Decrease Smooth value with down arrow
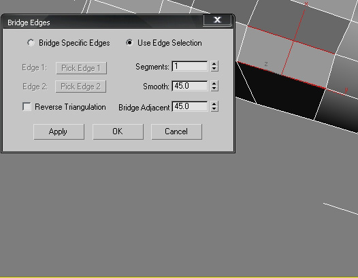Screen dimensions: 358x278 click(x=214, y=89)
